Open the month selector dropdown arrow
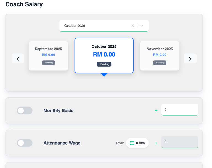The image size is (212, 168). (142, 26)
